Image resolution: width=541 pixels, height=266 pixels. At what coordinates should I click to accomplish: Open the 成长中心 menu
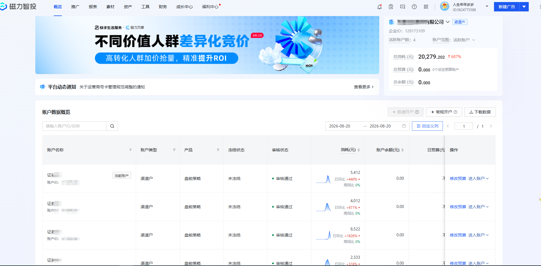pos(185,7)
